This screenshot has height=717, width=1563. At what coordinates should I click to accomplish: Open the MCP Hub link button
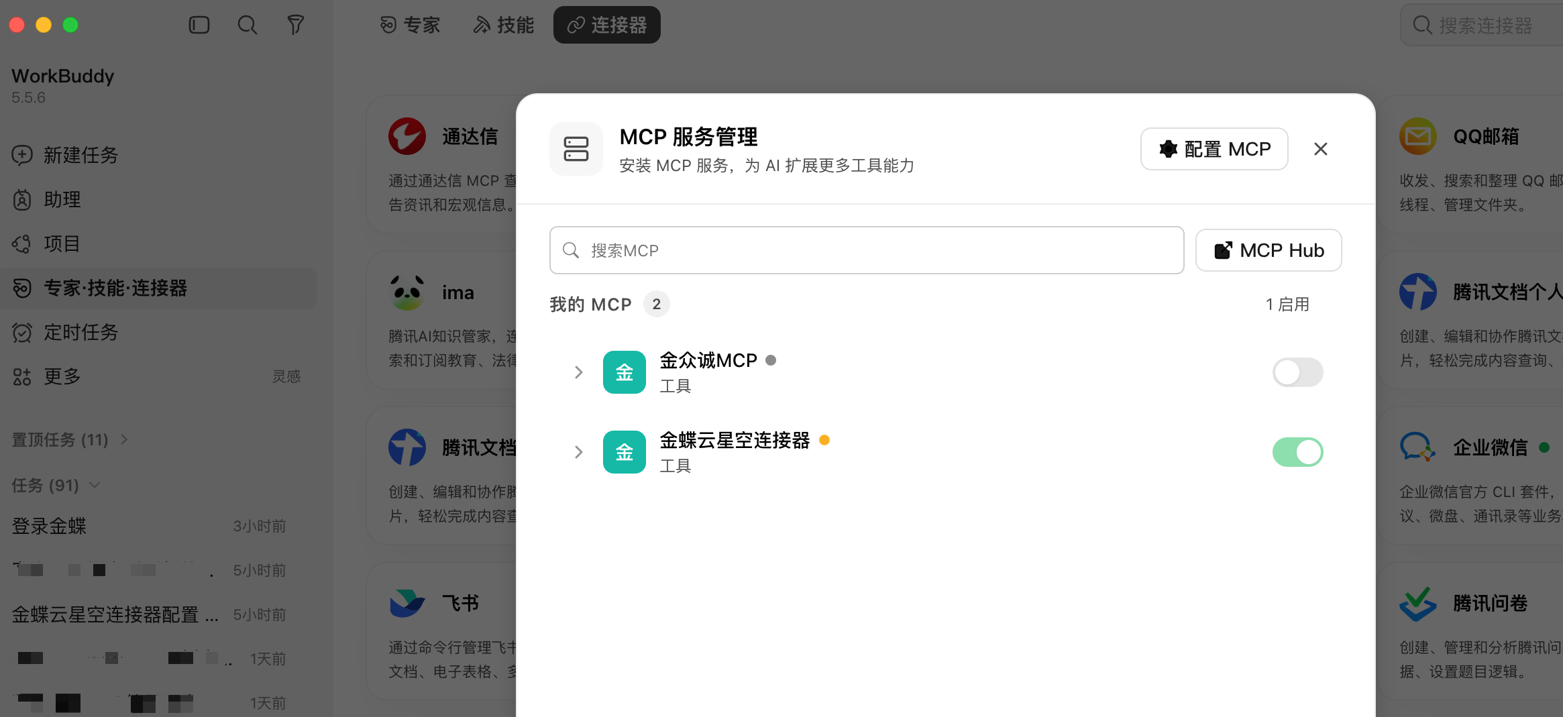click(1269, 250)
